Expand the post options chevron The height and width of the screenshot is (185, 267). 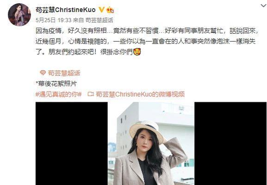tap(263, 6)
